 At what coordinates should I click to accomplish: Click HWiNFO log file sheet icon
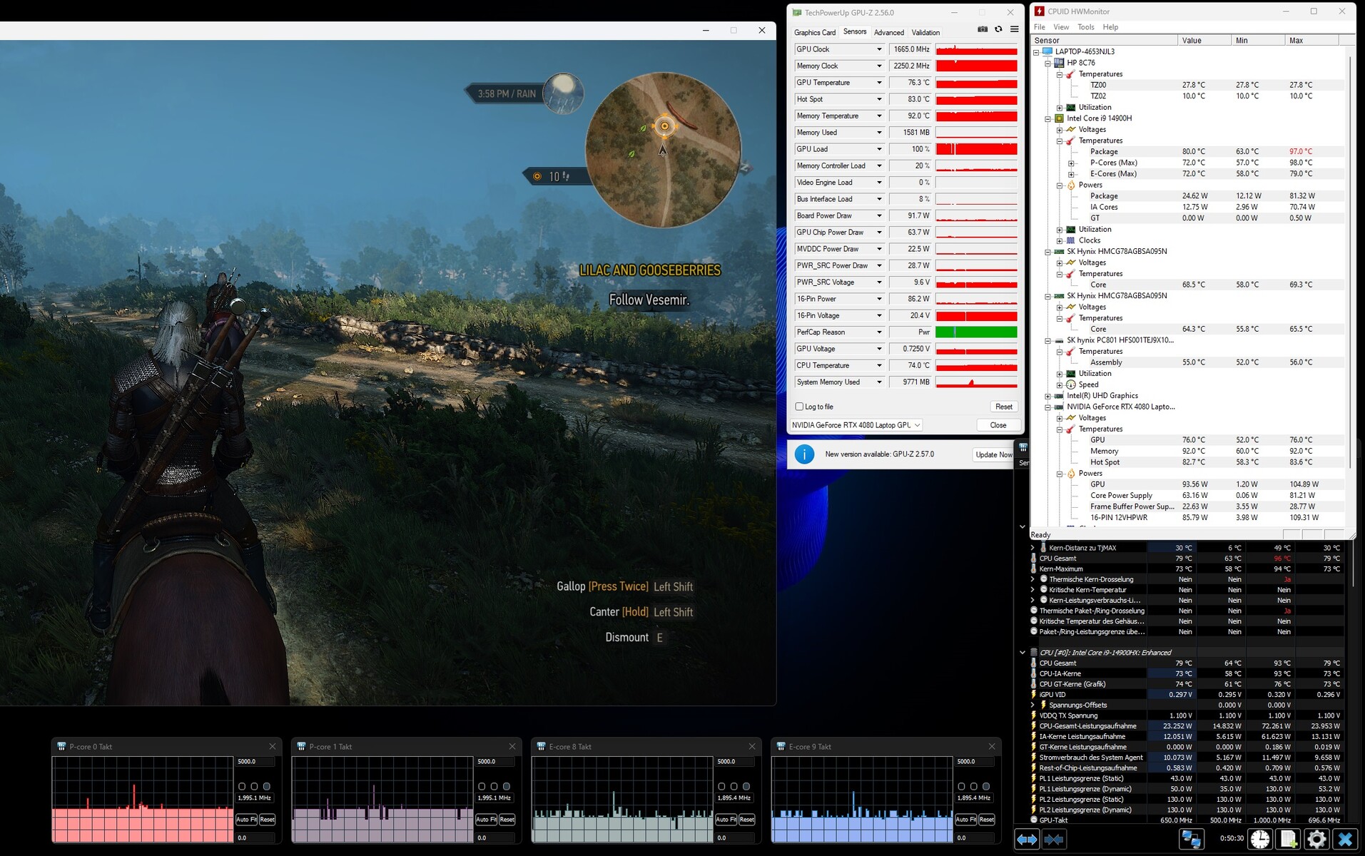tap(1289, 840)
